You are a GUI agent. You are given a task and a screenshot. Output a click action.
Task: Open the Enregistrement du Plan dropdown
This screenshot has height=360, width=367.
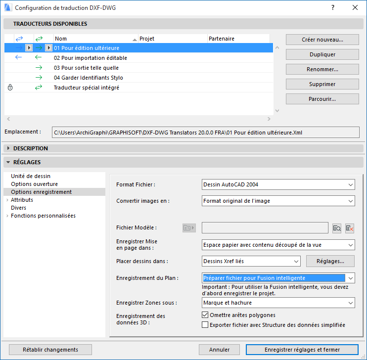pyautogui.click(x=278, y=278)
